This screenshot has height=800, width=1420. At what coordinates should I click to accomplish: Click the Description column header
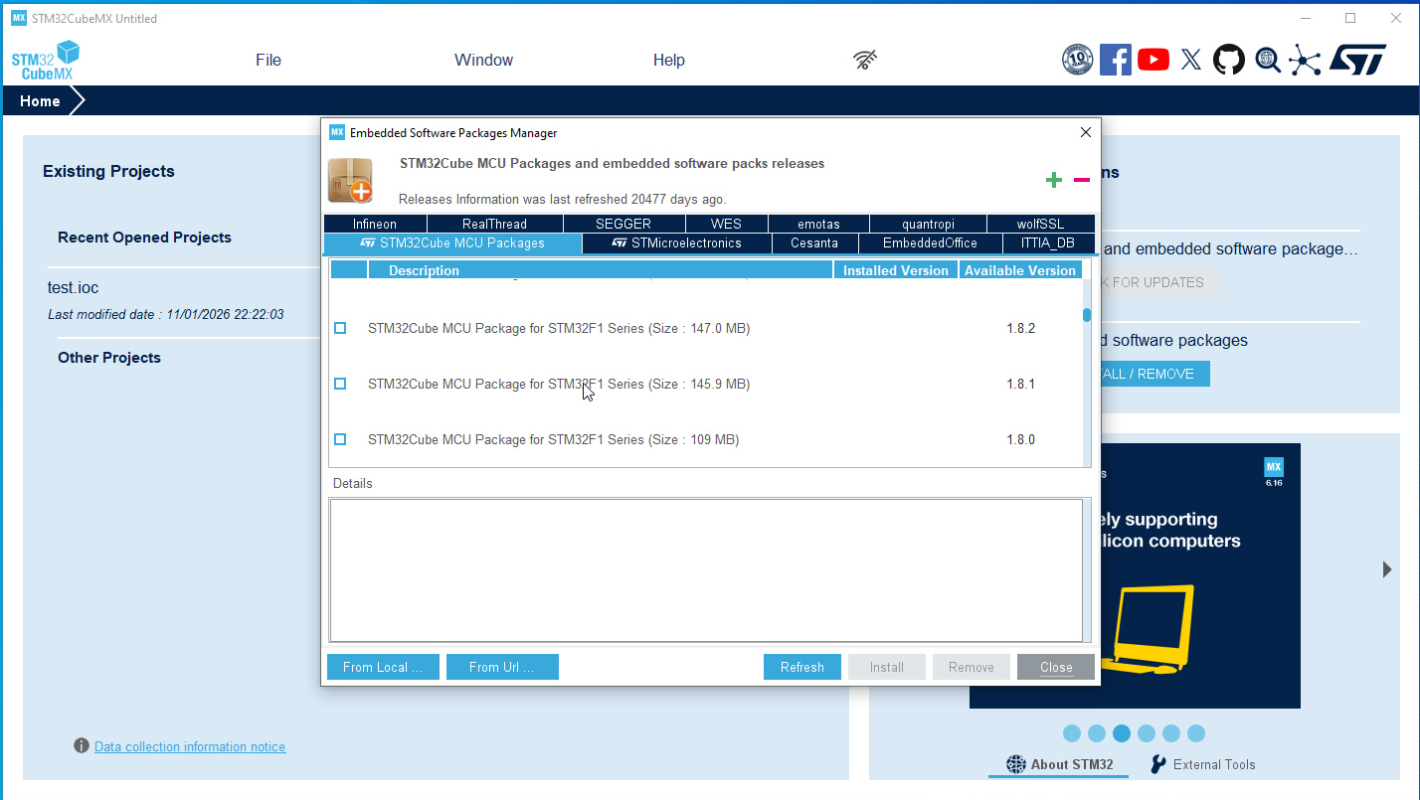click(601, 270)
